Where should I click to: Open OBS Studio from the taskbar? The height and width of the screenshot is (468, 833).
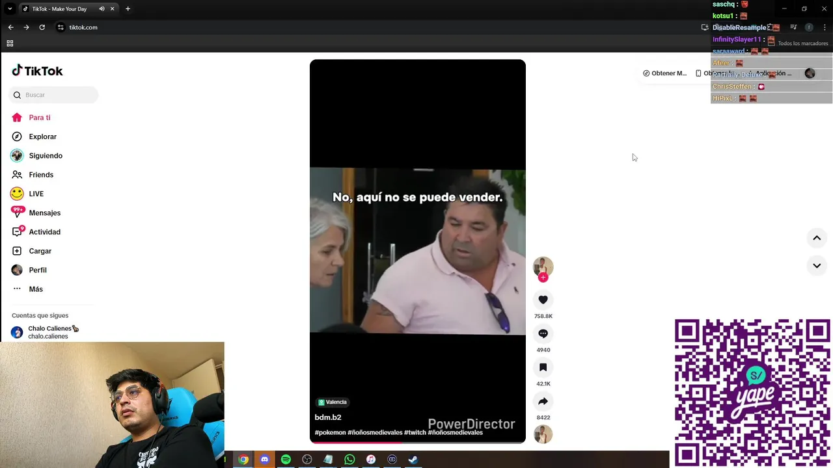pyautogui.click(x=307, y=460)
